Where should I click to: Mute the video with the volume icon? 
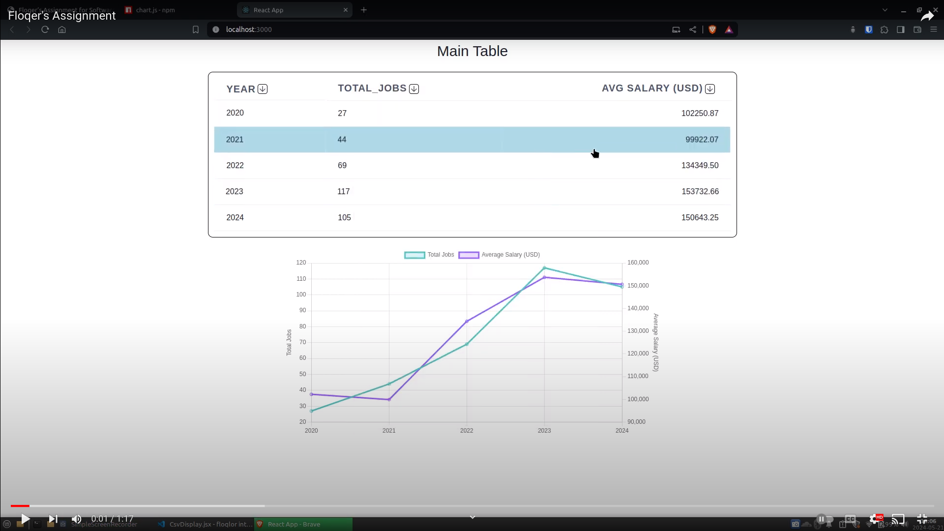point(76,519)
